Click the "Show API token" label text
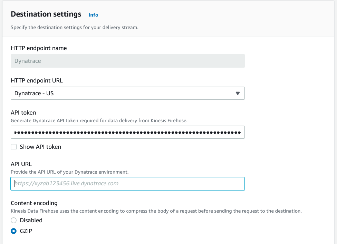The image size is (337, 244). click(x=40, y=147)
